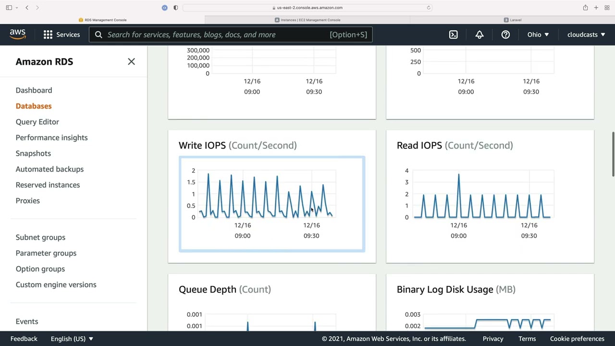This screenshot has width=615, height=346.
Task: Toggle the Safari sidebar button
Action: (x=9, y=8)
